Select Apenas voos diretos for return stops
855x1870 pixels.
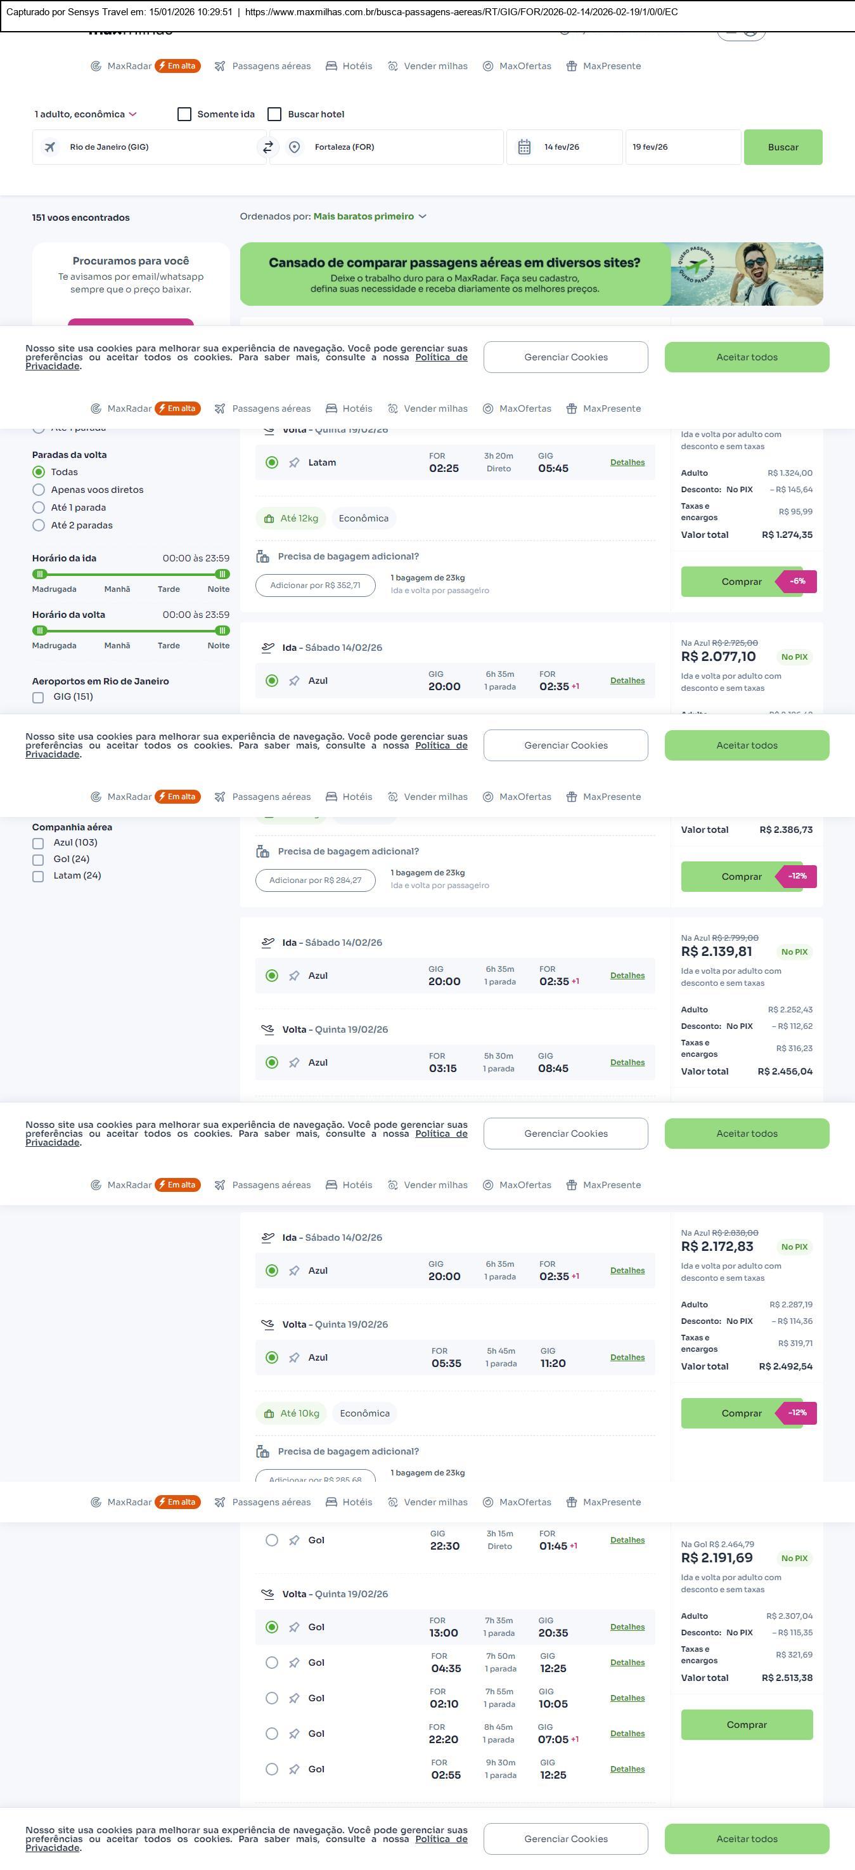click(39, 490)
